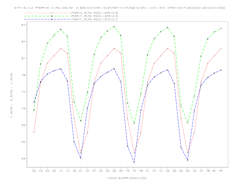The width and height of the screenshot is (241, 186).
Task: Click x-axis forecast hour label 27
Action: [94, 171]
